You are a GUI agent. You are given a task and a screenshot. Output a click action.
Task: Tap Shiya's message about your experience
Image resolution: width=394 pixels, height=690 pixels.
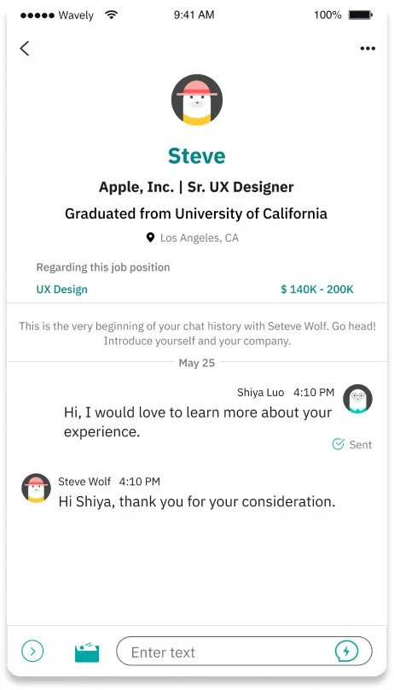coord(198,422)
